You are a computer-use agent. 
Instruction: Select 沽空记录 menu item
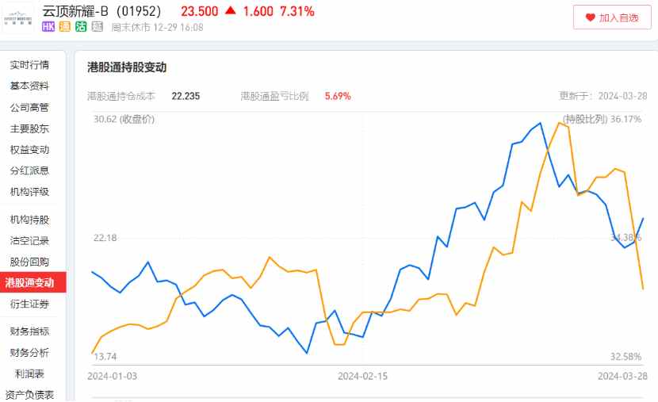click(x=29, y=240)
